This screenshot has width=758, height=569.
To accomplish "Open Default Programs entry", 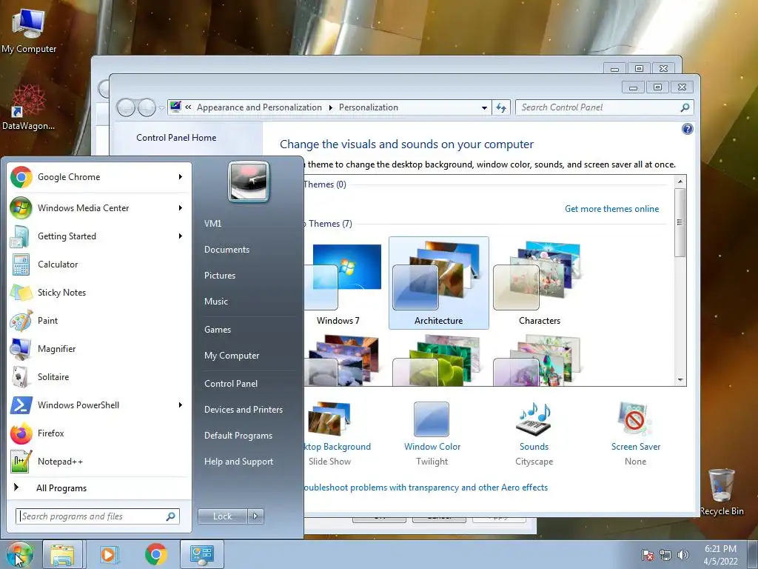I will pyautogui.click(x=238, y=436).
